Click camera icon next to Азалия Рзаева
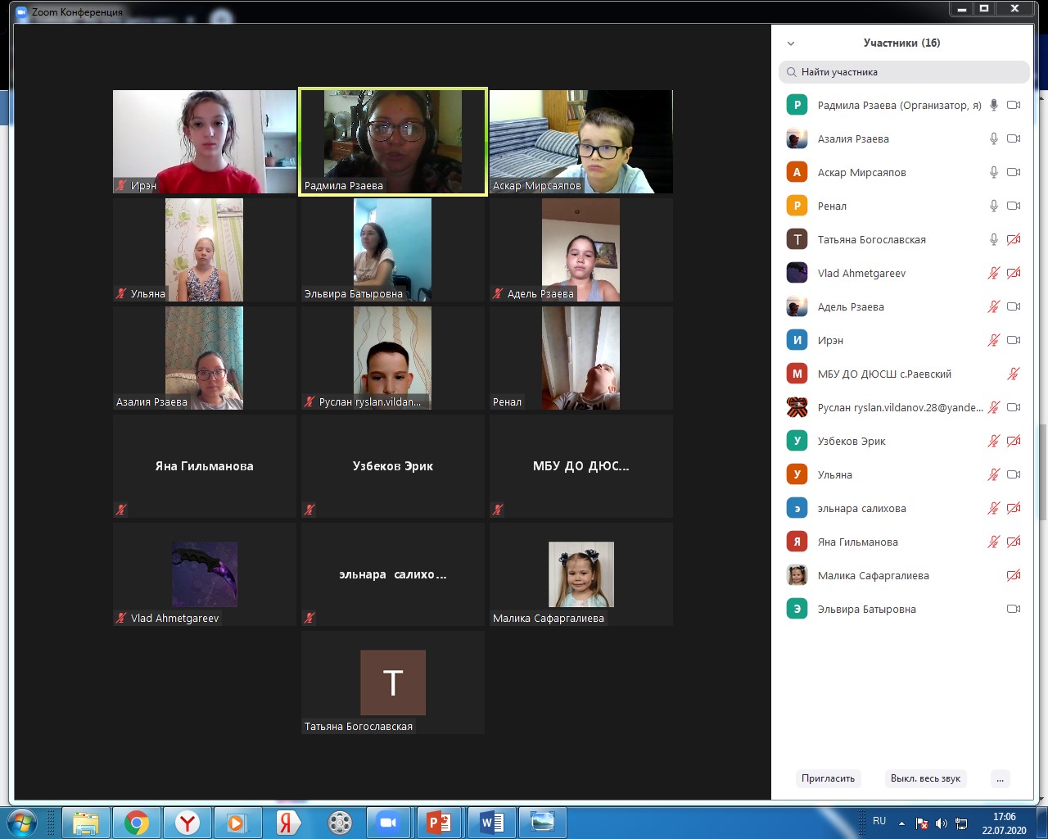The height and width of the screenshot is (839, 1048). [x=1013, y=138]
